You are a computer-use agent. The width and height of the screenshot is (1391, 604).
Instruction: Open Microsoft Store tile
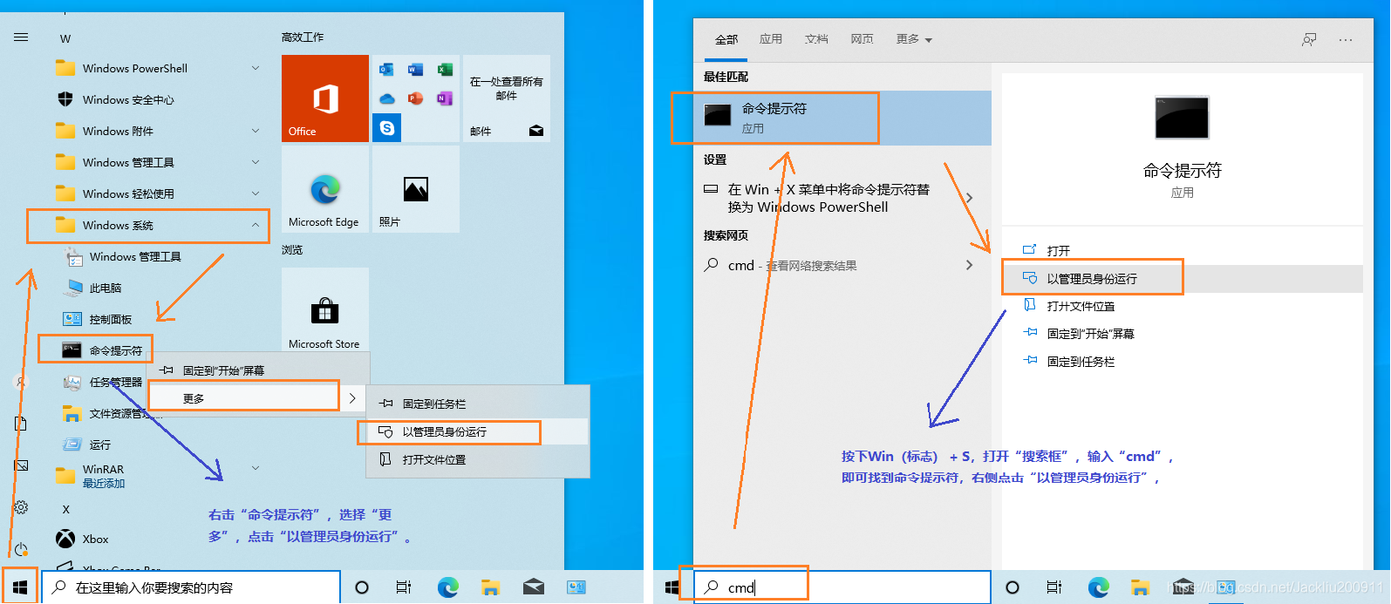[324, 311]
